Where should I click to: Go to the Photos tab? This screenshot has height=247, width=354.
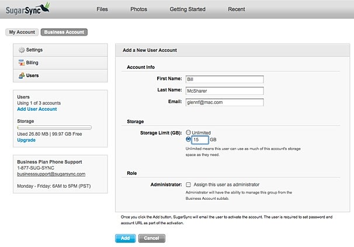138,9
